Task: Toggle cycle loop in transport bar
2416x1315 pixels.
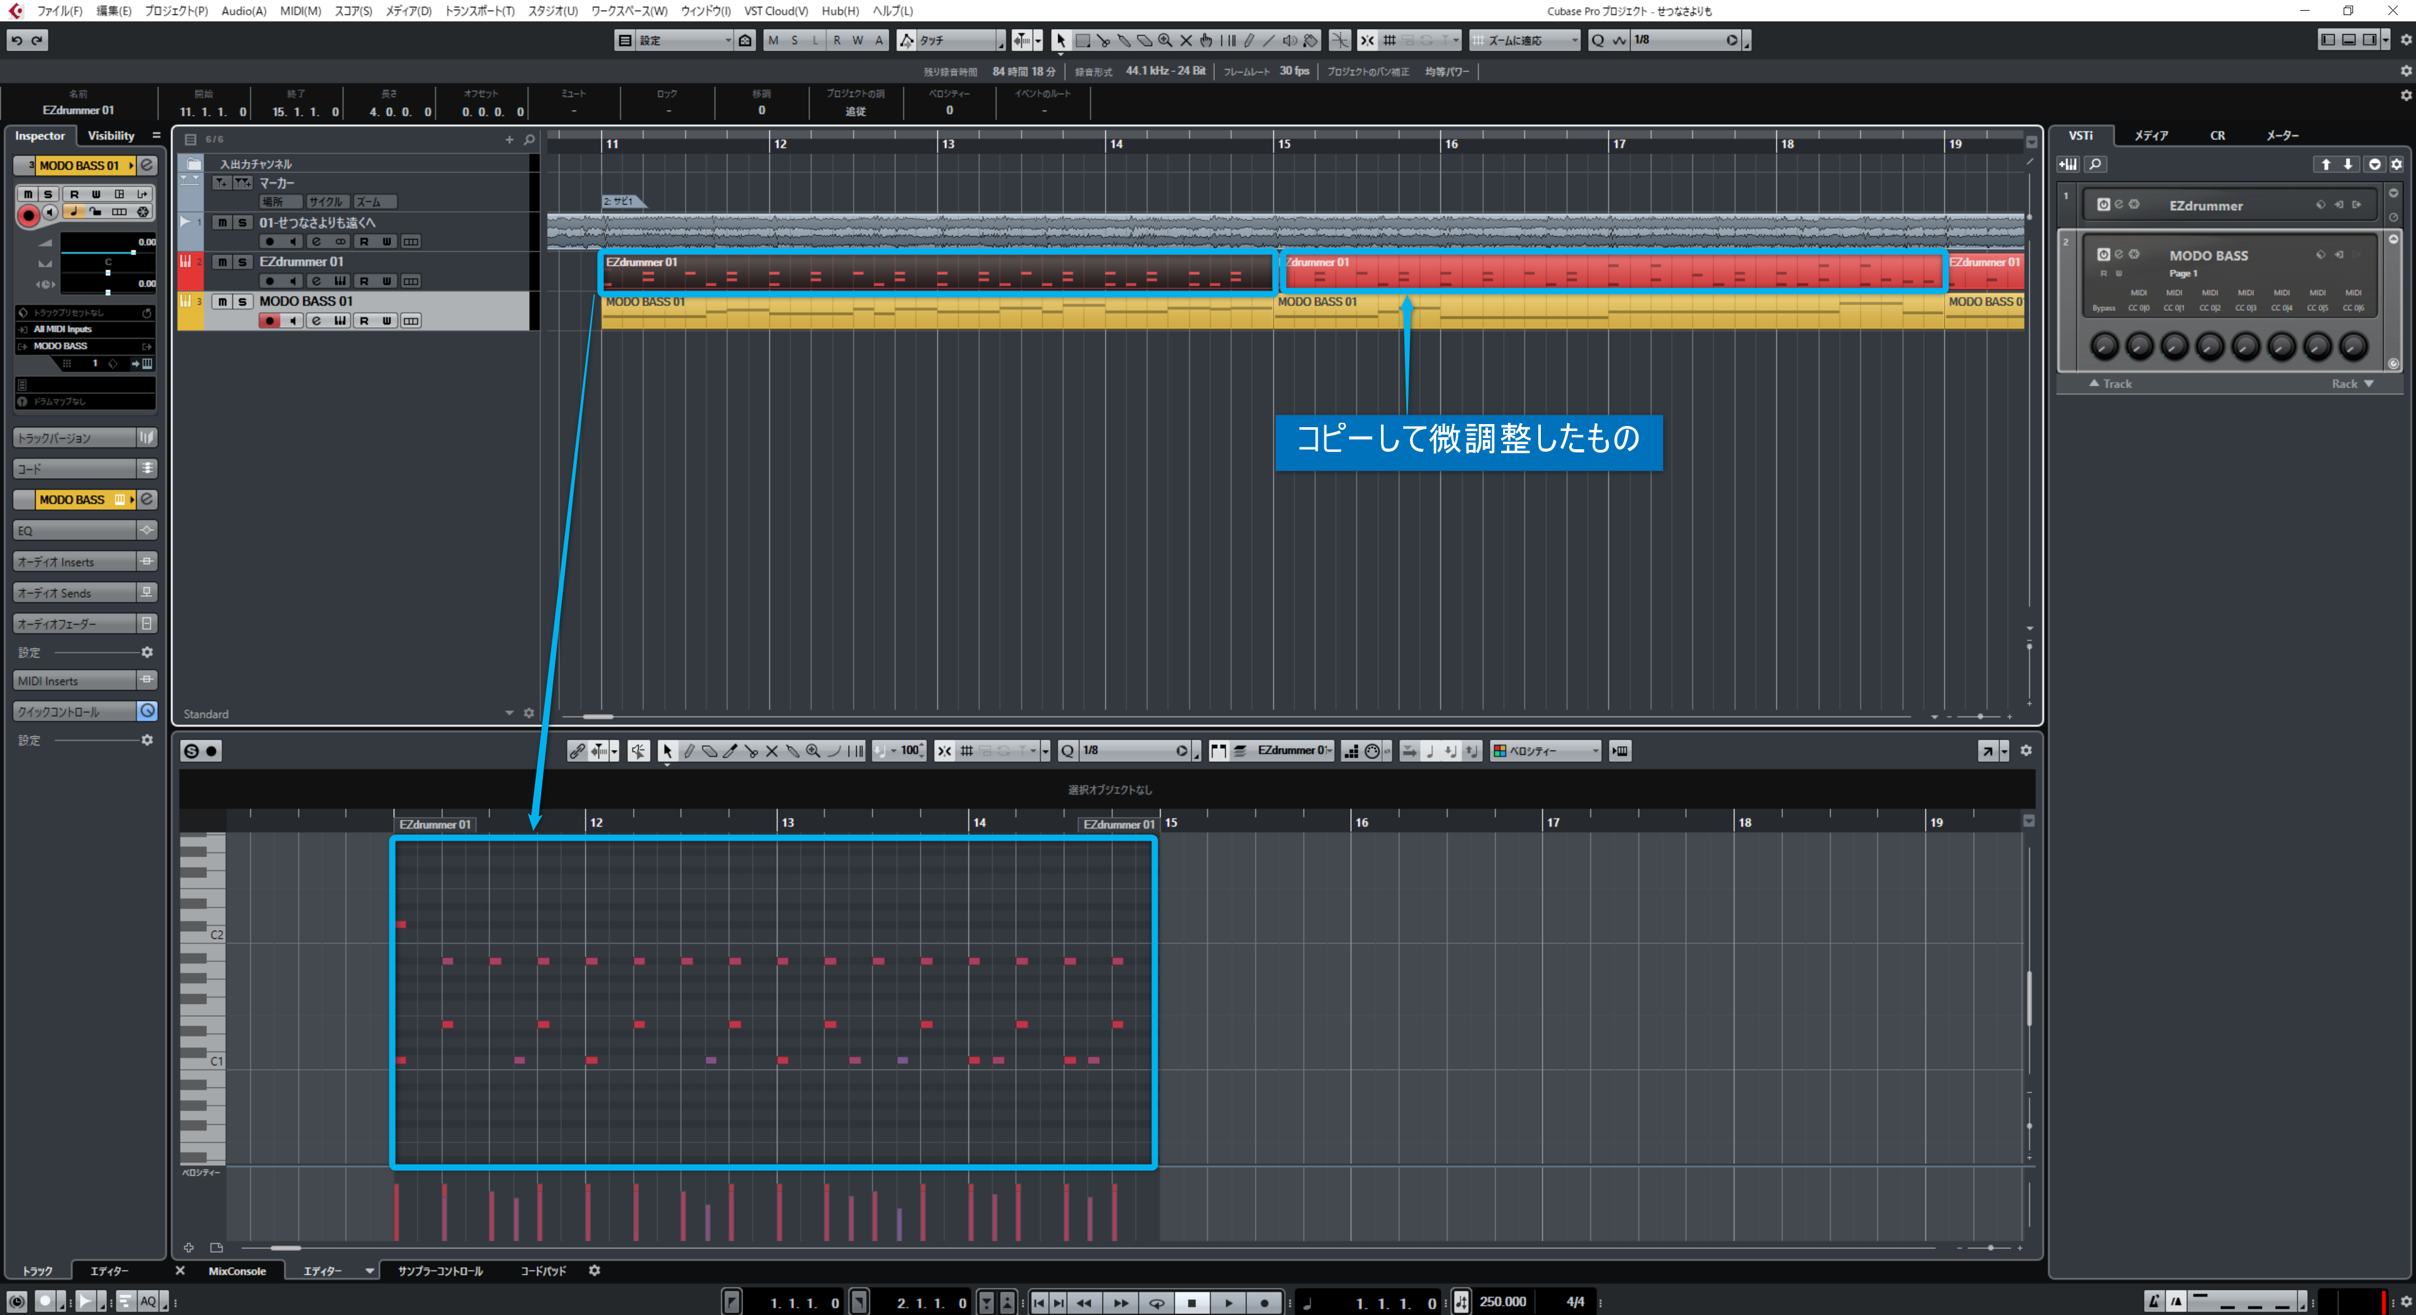Action: click(1156, 1303)
